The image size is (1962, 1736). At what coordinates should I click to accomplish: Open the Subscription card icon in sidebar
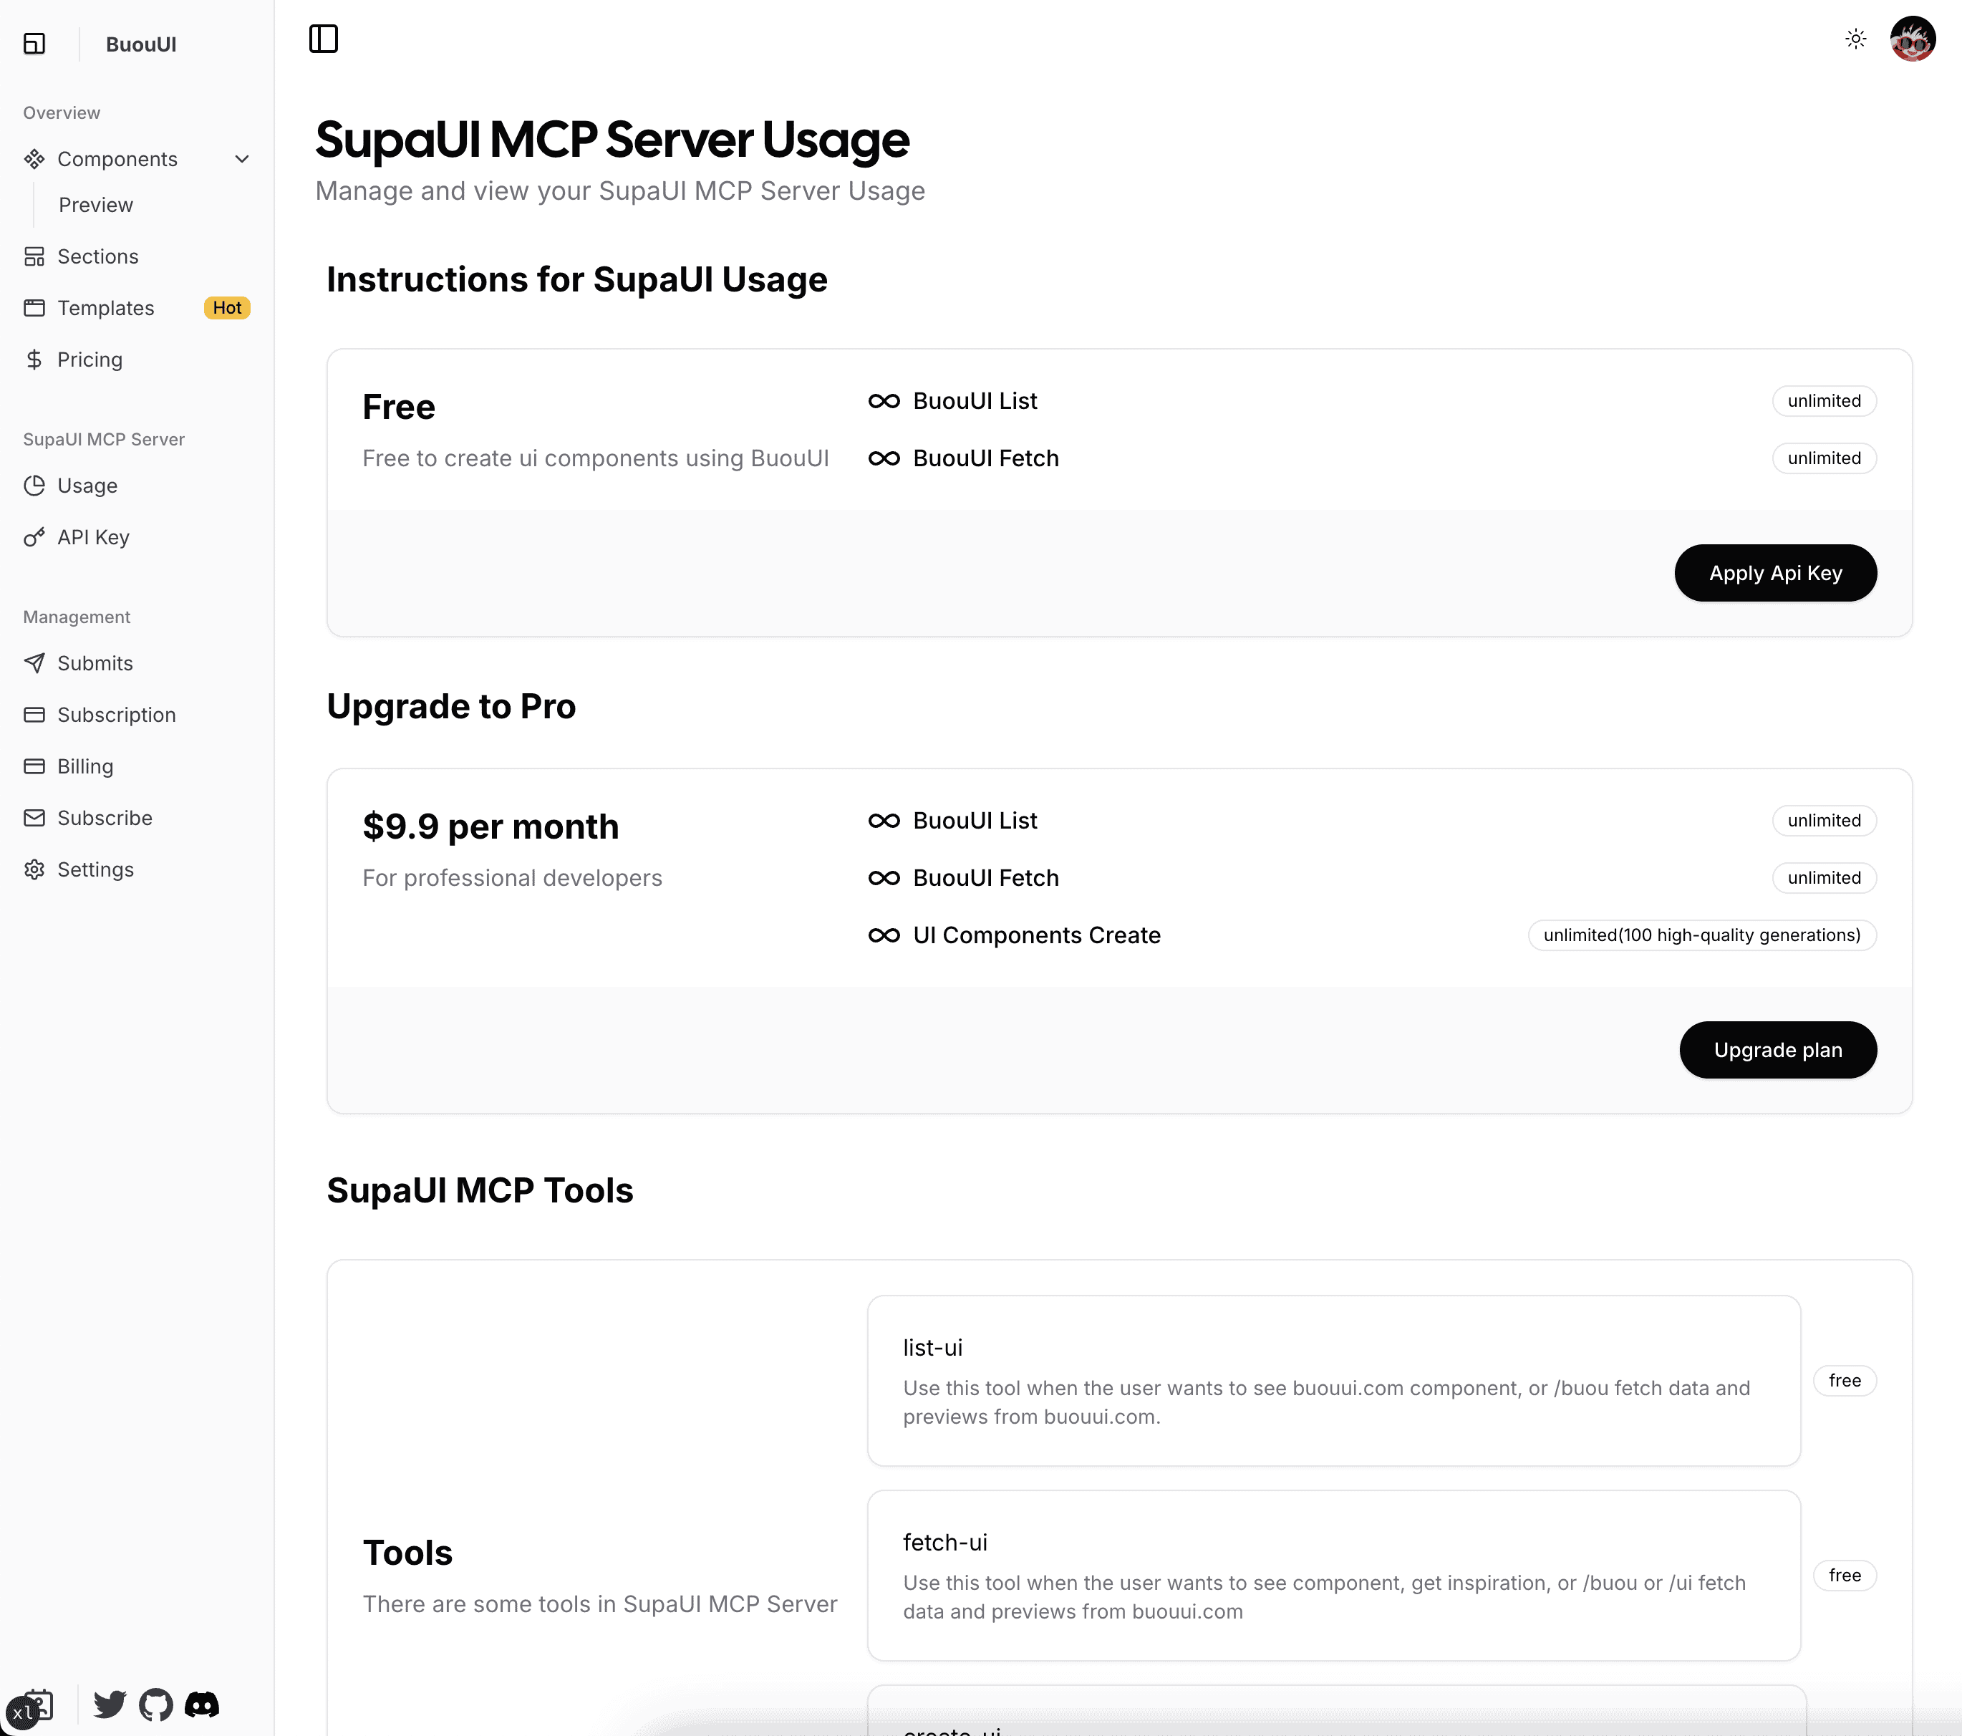pyautogui.click(x=34, y=714)
